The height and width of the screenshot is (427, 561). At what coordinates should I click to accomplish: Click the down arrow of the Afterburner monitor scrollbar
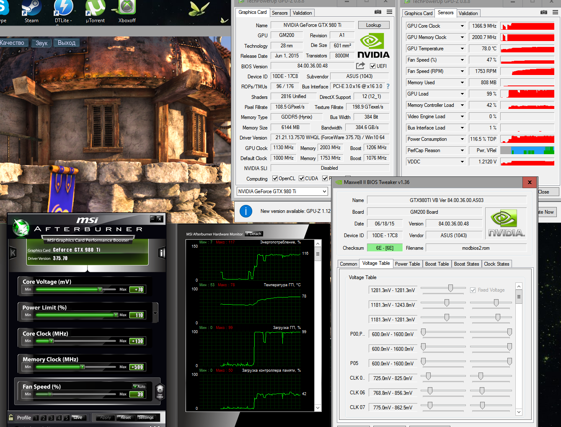click(x=318, y=408)
